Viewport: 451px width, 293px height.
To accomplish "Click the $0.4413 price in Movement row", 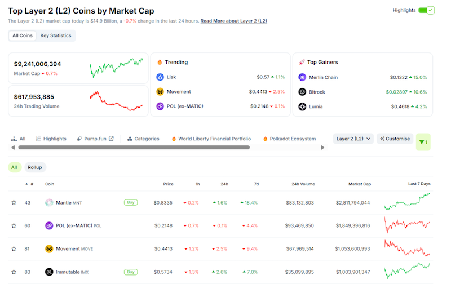I will [x=163, y=248].
